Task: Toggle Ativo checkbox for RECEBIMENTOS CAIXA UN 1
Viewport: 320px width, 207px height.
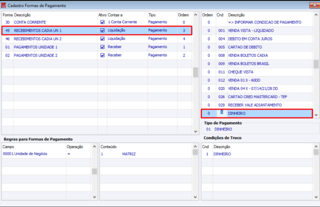Action: pos(102,30)
